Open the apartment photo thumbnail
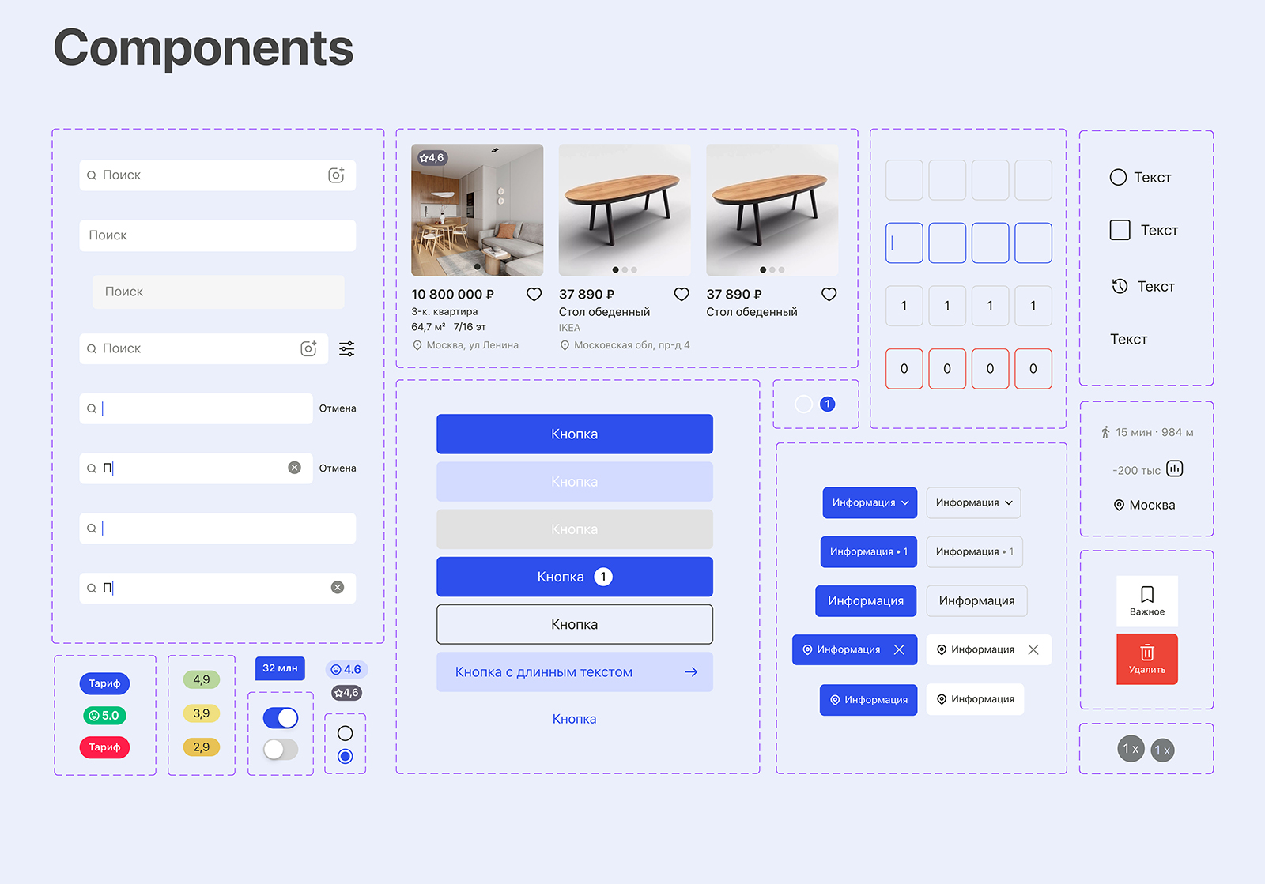 [x=477, y=210]
